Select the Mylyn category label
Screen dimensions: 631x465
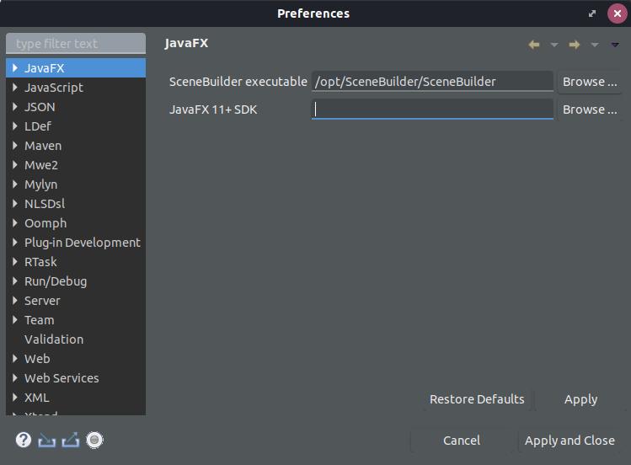click(40, 184)
